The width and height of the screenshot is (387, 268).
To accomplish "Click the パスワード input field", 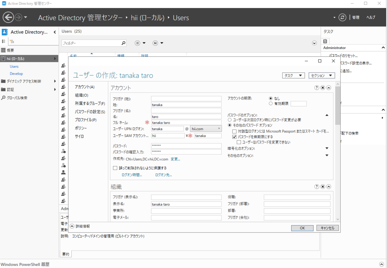I will coord(186,146).
